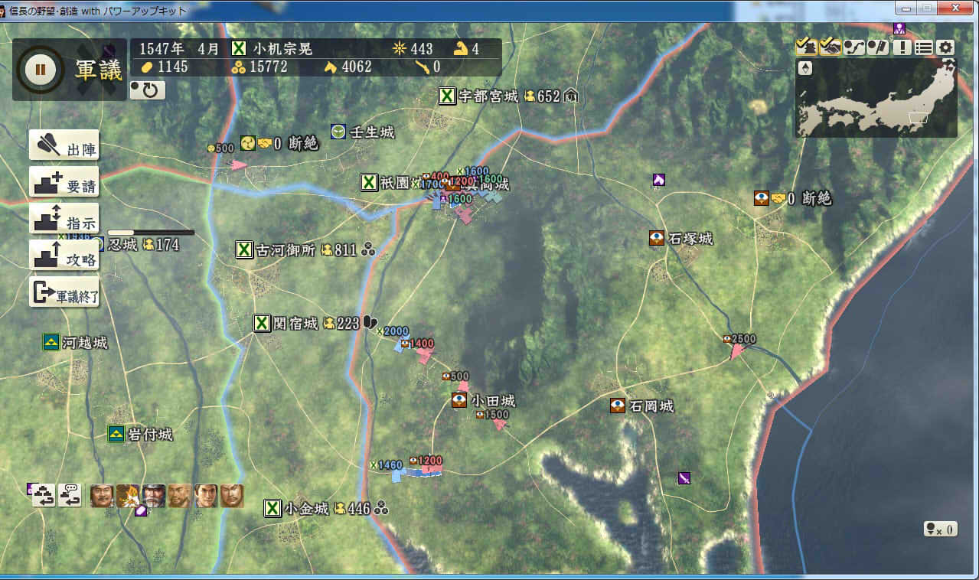Click the compass icon on the minimap
The image size is (979, 580).
(x=805, y=68)
